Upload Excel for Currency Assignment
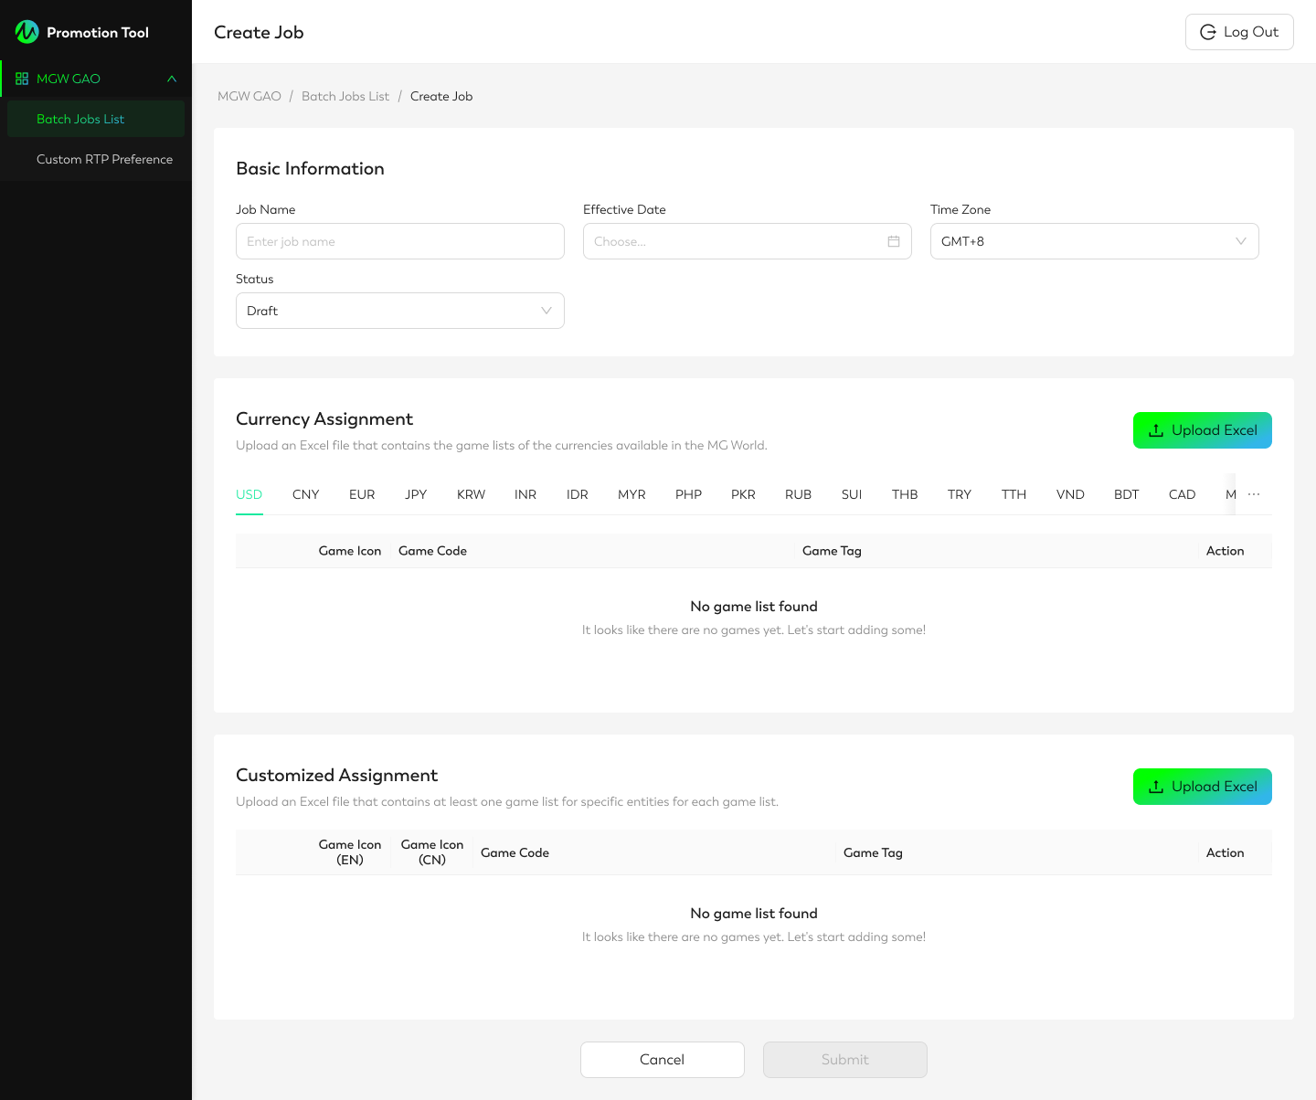The image size is (1316, 1100). pyautogui.click(x=1202, y=430)
